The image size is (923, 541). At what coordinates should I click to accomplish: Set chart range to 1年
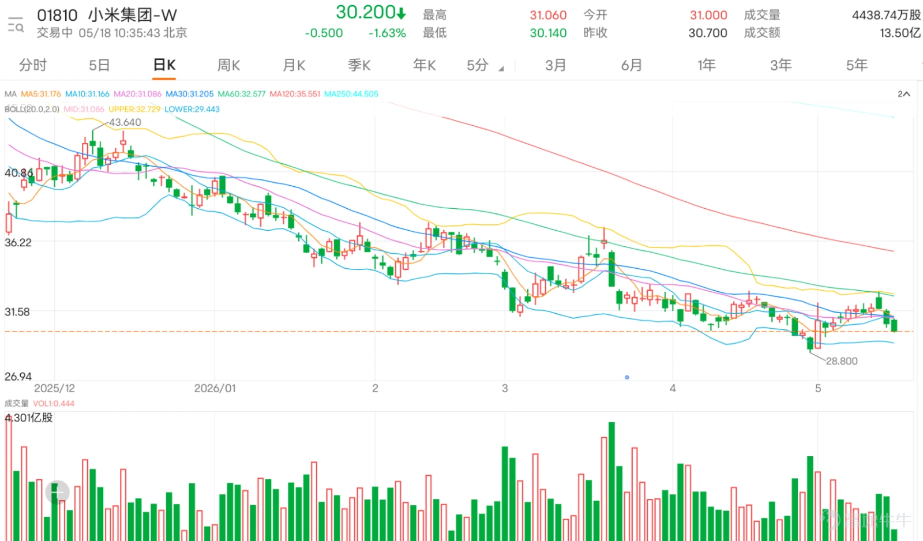[x=706, y=65]
